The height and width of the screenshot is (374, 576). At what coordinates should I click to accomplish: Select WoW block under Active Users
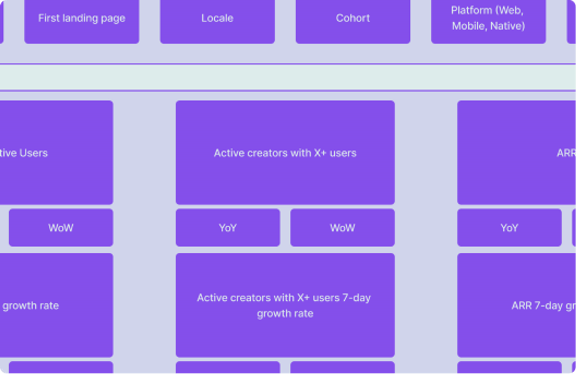coord(61,227)
